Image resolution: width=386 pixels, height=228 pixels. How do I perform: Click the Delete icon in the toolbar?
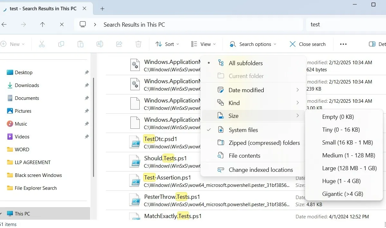pos(138,44)
